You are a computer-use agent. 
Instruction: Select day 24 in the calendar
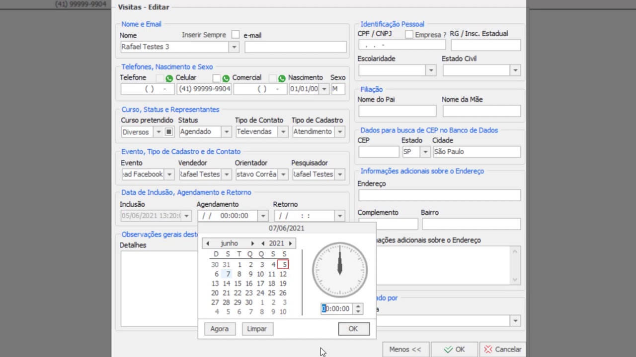click(260, 293)
